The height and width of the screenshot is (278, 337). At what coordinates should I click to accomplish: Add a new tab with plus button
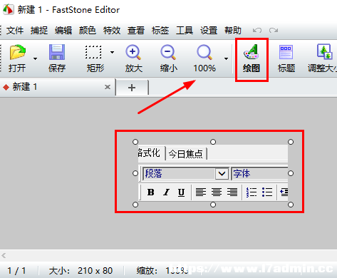click(132, 88)
